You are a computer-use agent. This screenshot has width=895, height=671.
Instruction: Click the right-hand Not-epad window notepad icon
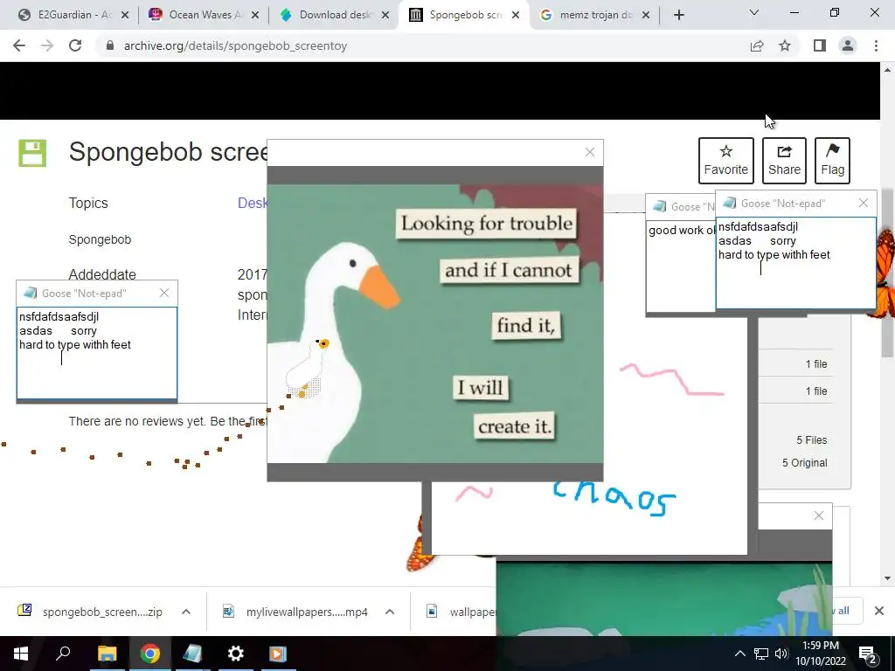pos(730,203)
